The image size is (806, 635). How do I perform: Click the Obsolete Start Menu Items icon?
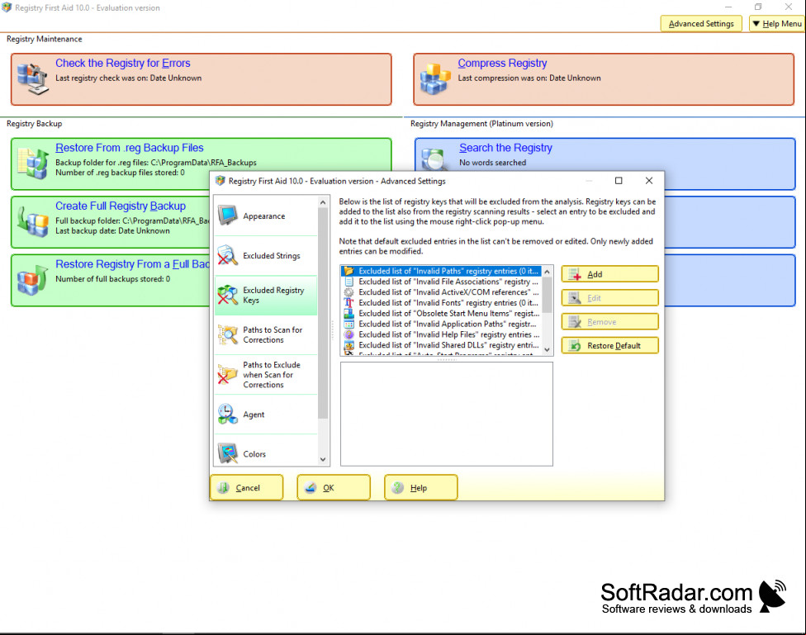[x=349, y=313]
